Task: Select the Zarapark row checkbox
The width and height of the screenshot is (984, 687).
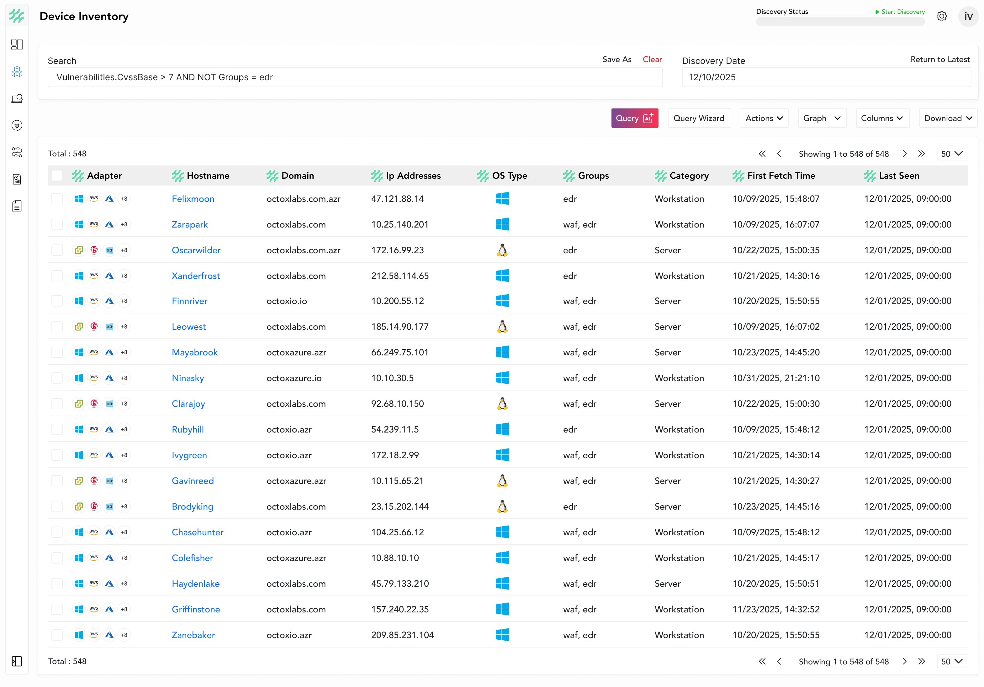Action: [57, 224]
